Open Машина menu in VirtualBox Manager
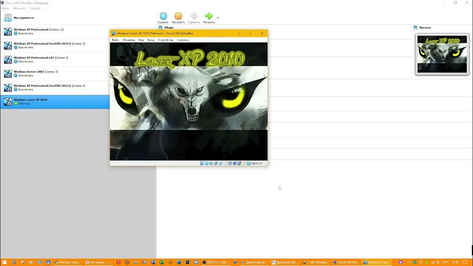The height and width of the screenshot is (266, 473). click(19, 8)
